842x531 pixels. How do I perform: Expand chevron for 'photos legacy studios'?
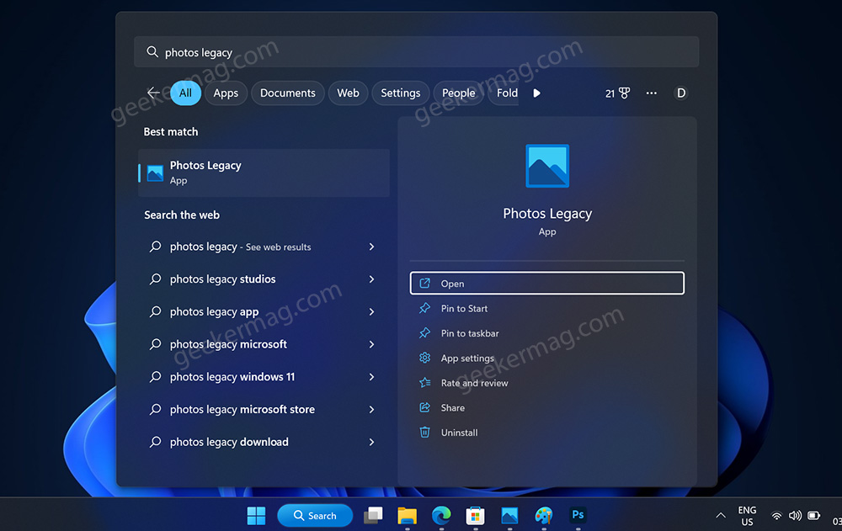click(x=371, y=279)
